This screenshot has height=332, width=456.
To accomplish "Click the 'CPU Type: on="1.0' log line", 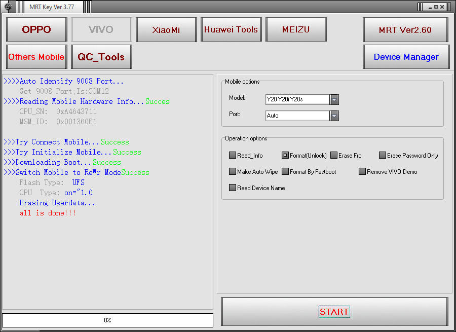I will click(56, 193).
